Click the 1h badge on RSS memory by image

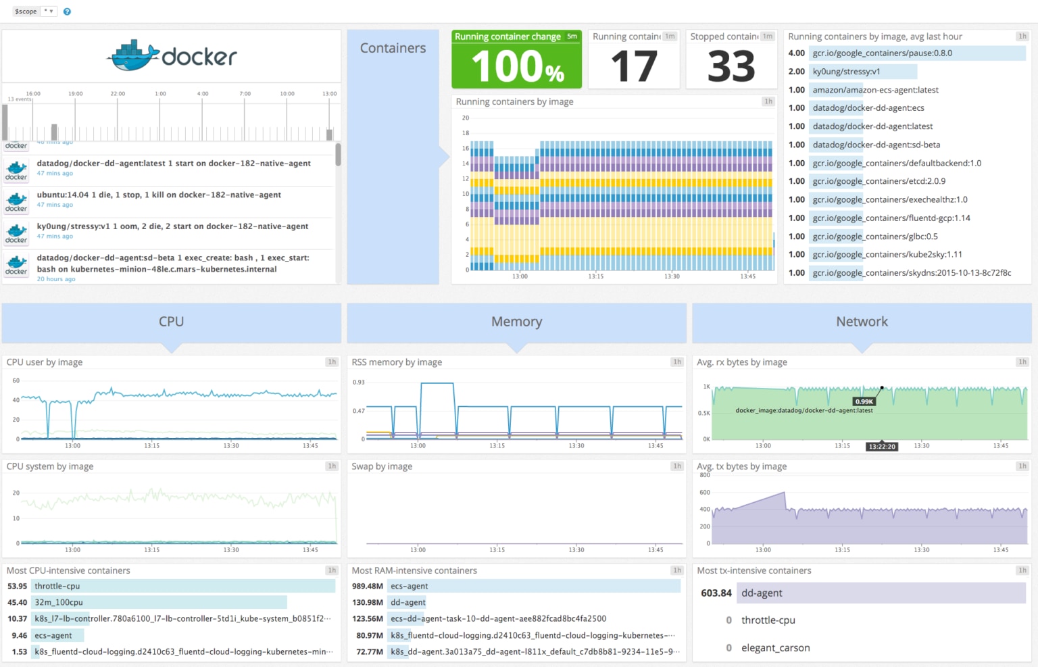click(x=676, y=362)
